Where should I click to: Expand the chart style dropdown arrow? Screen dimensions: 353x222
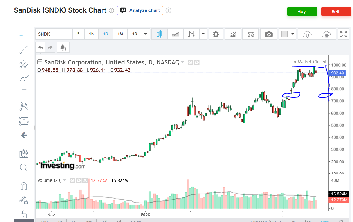click(203, 34)
